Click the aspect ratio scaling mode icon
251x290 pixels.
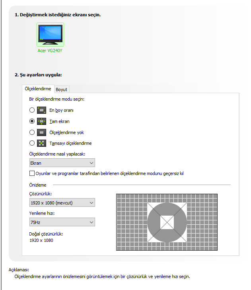pos(42,110)
